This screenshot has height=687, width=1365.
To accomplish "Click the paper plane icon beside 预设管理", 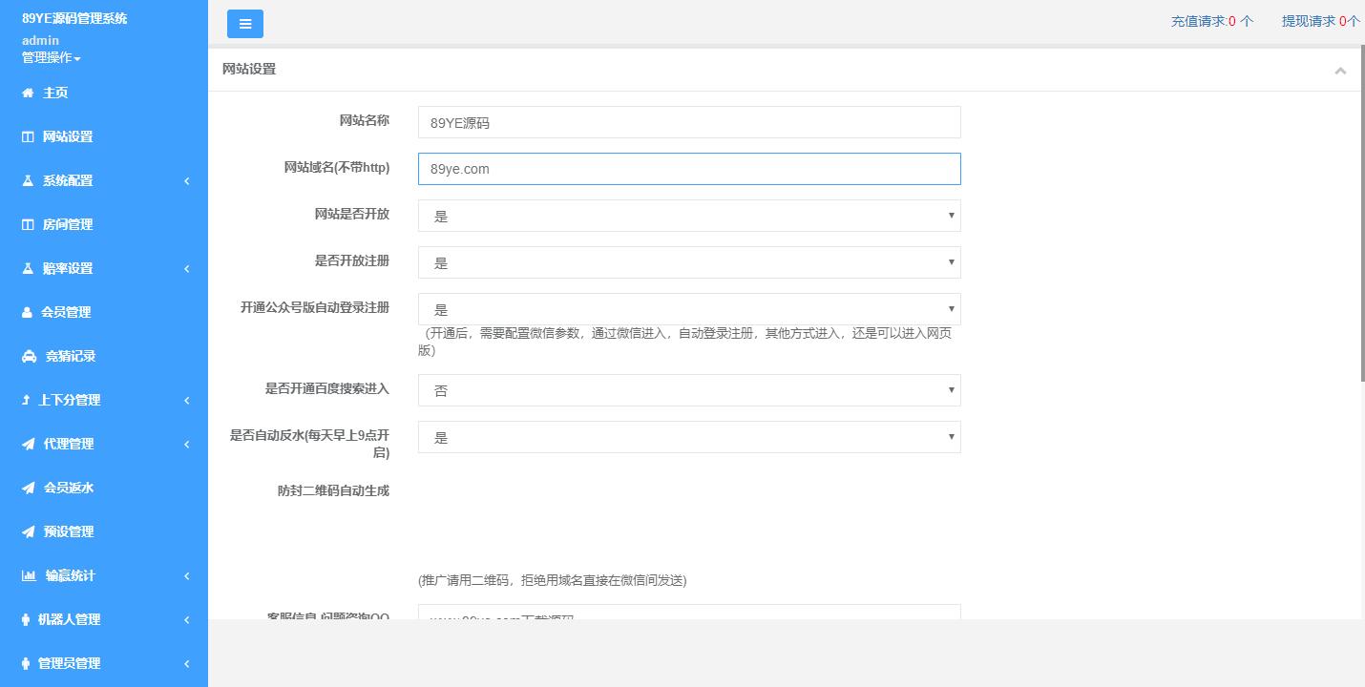I will [x=29, y=531].
